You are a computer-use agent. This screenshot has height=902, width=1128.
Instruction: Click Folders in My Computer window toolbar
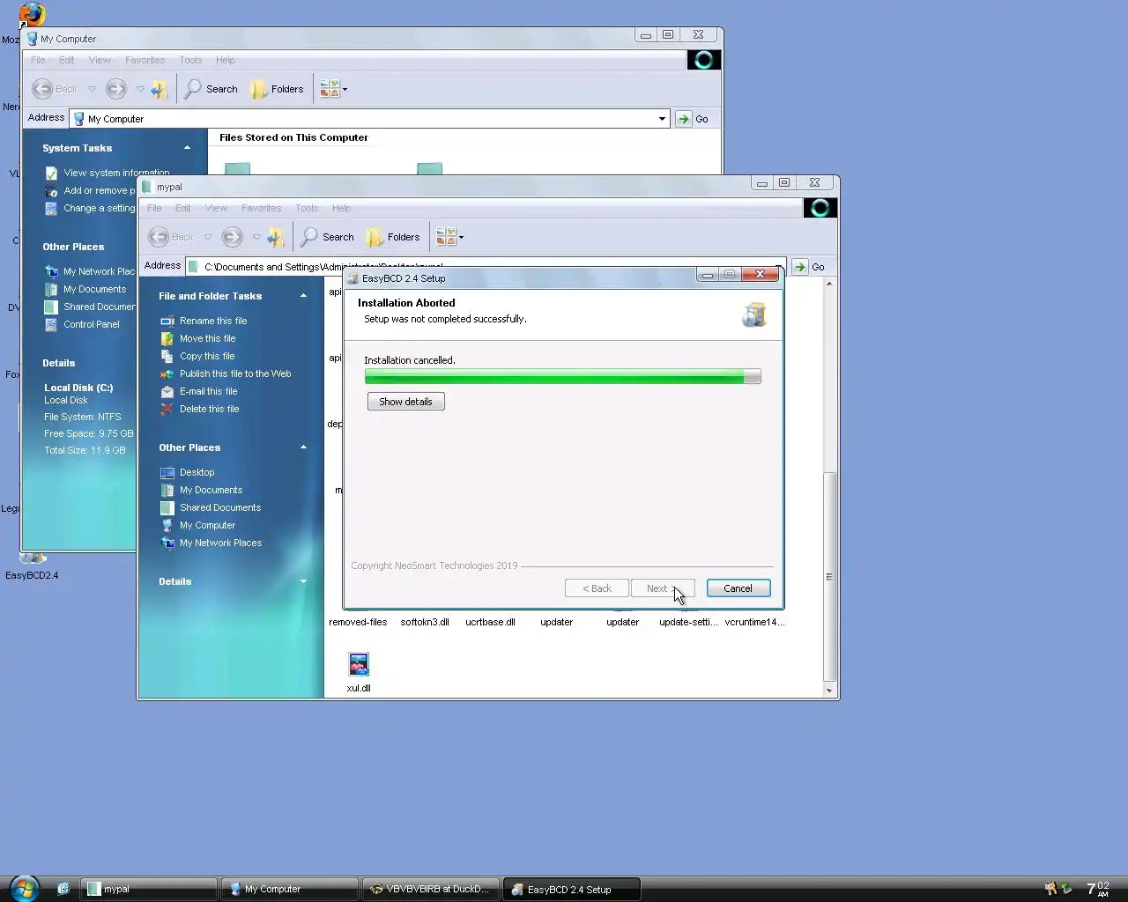277,89
